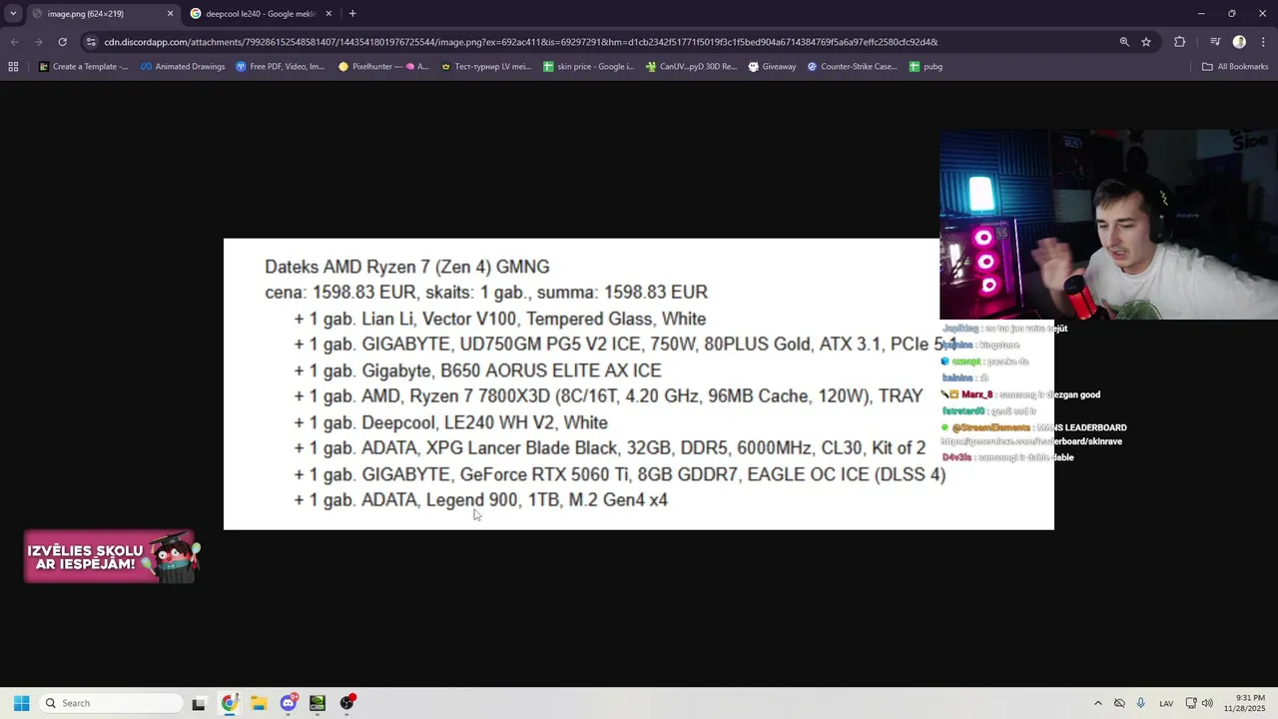Image resolution: width=1278 pixels, height=719 pixels.
Task: Open the tab search dropdown arrow
Action: coord(13,14)
